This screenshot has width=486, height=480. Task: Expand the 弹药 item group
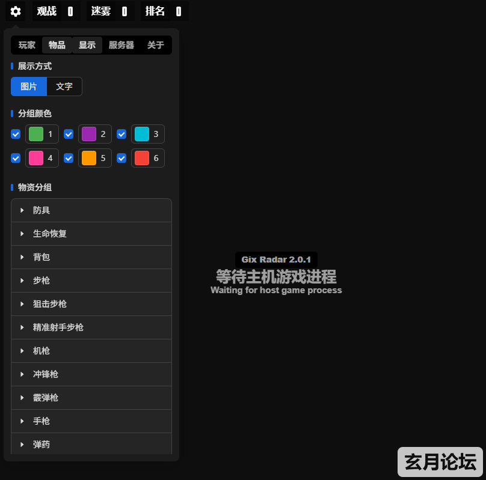click(91, 444)
